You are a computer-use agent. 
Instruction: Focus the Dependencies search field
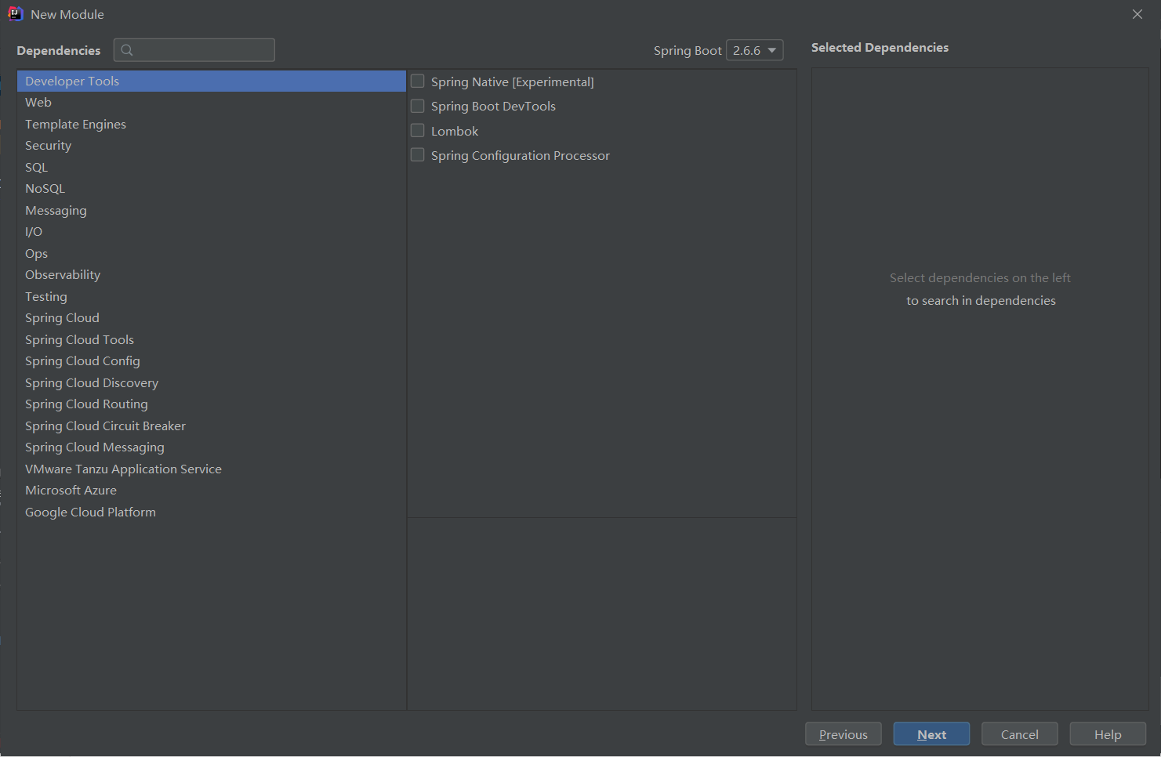pos(194,50)
